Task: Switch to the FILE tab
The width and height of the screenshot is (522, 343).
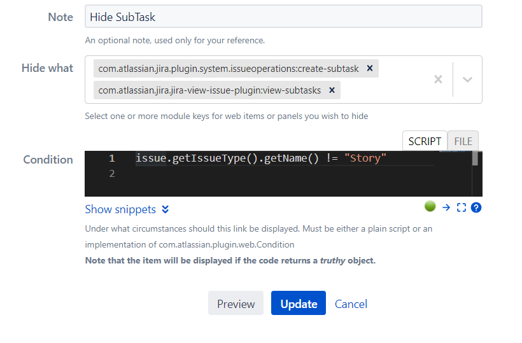Action: point(463,141)
